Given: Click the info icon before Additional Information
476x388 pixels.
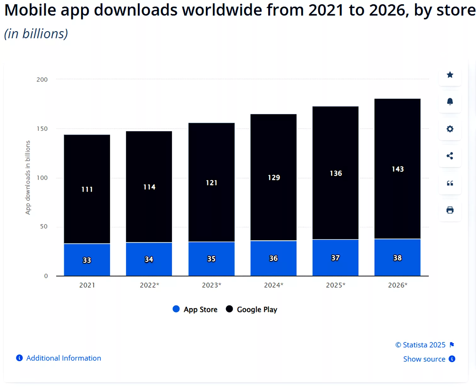Looking at the screenshot, I should [x=19, y=358].
